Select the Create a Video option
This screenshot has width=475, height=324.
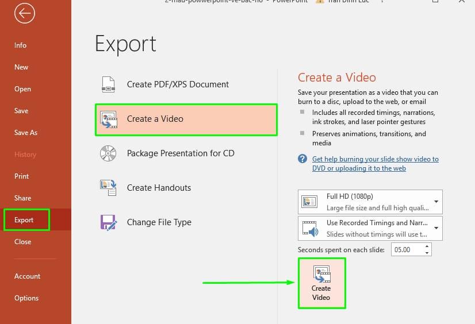click(186, 119)
